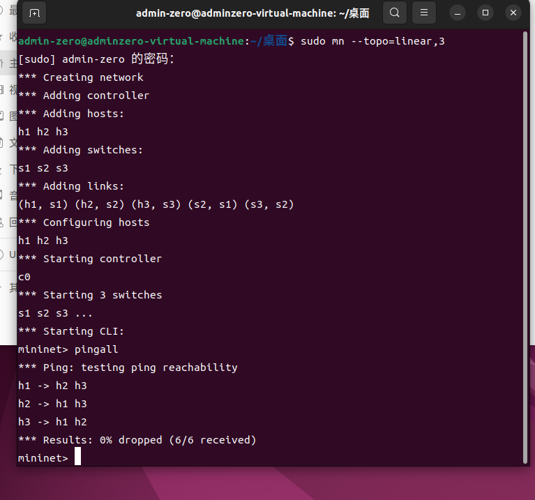Close the terminal window
Viewport: 535px width, 500px height.
tap(513, 13)
